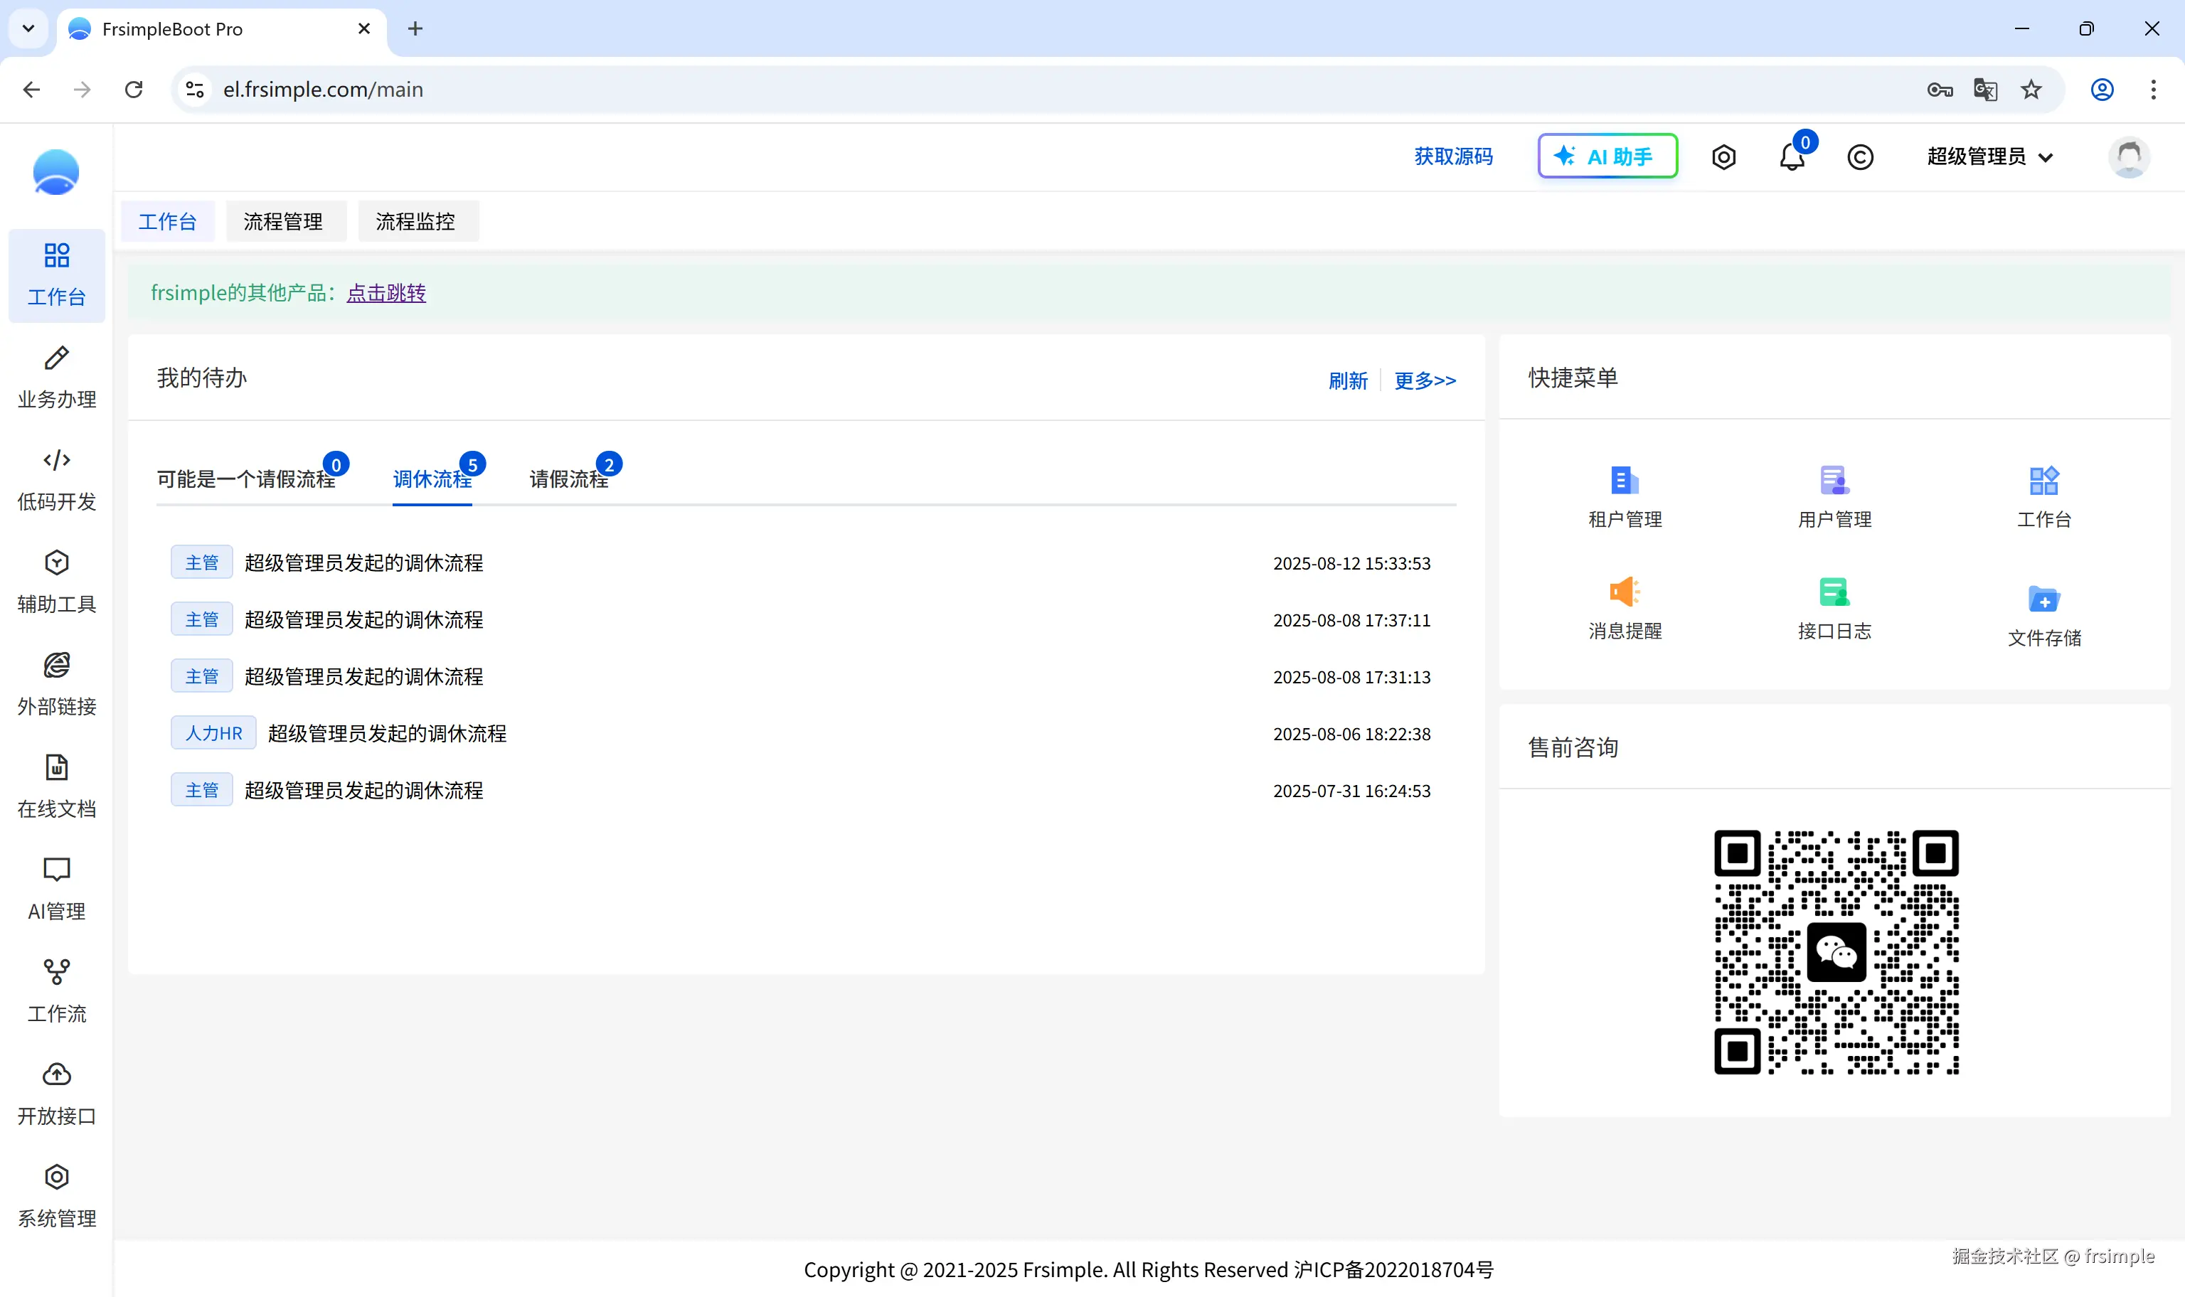This screenshot has height=1297, width=2185.
Task: Click 刷新 to refresh the todo list
Action: pyautogui.click(x=1347, y=381)
